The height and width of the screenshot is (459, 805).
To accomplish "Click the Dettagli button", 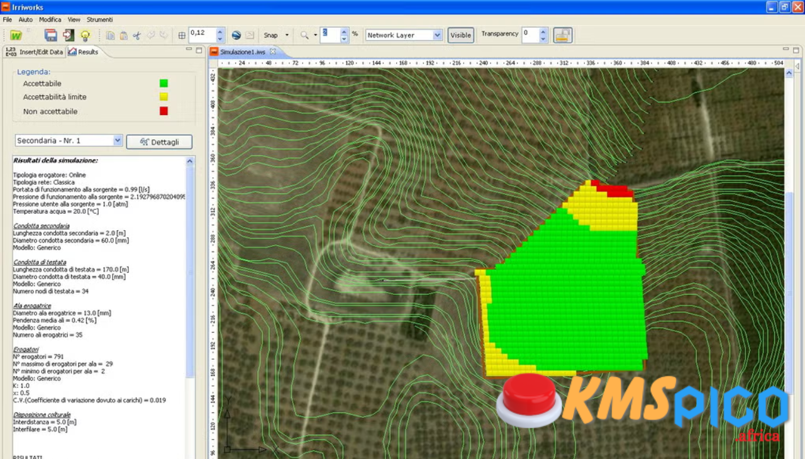I will click(159, 142).
